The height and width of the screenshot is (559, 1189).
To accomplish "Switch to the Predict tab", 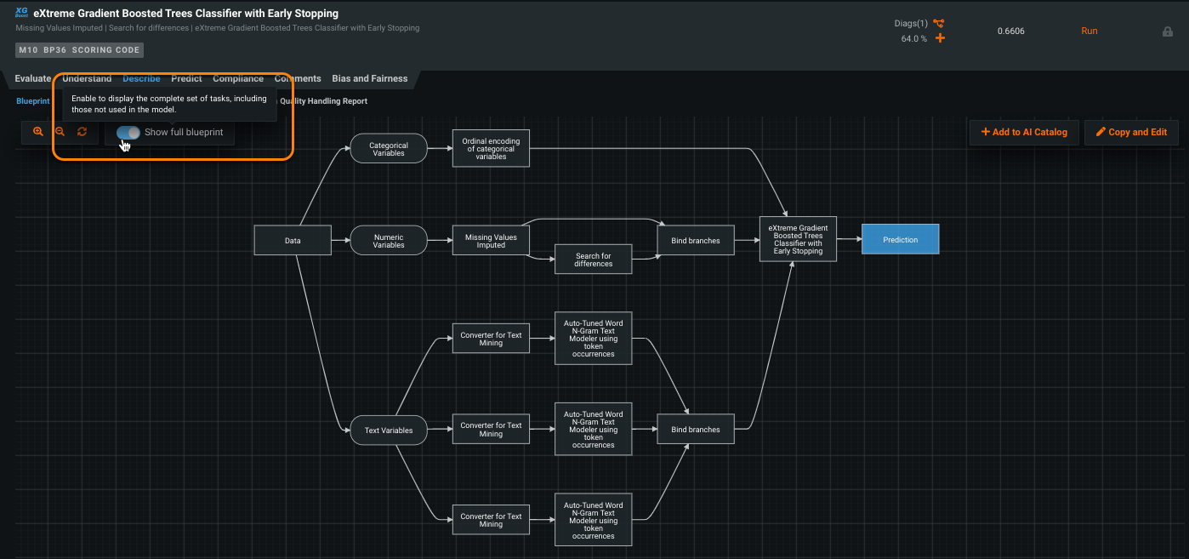I will [x=186, y=78].
